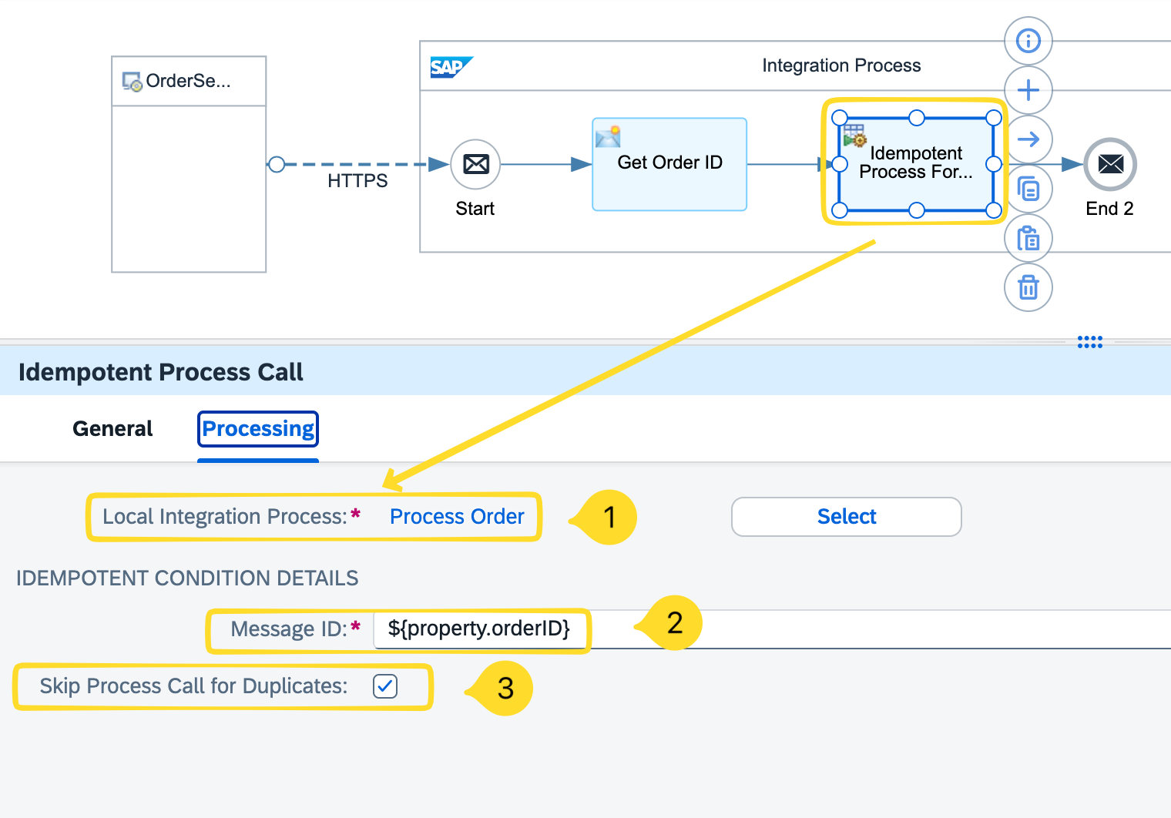Click the grid drag handle dots

[1089, 342]
